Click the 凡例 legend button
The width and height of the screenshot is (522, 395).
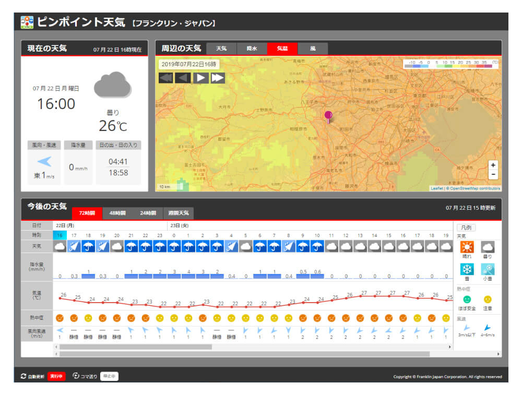466,228
